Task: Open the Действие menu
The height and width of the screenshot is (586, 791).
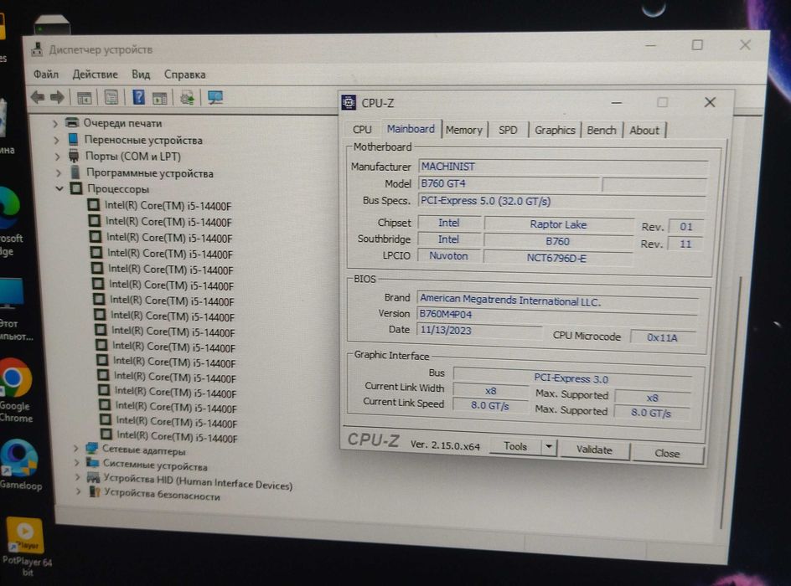Action: point(95,74)
